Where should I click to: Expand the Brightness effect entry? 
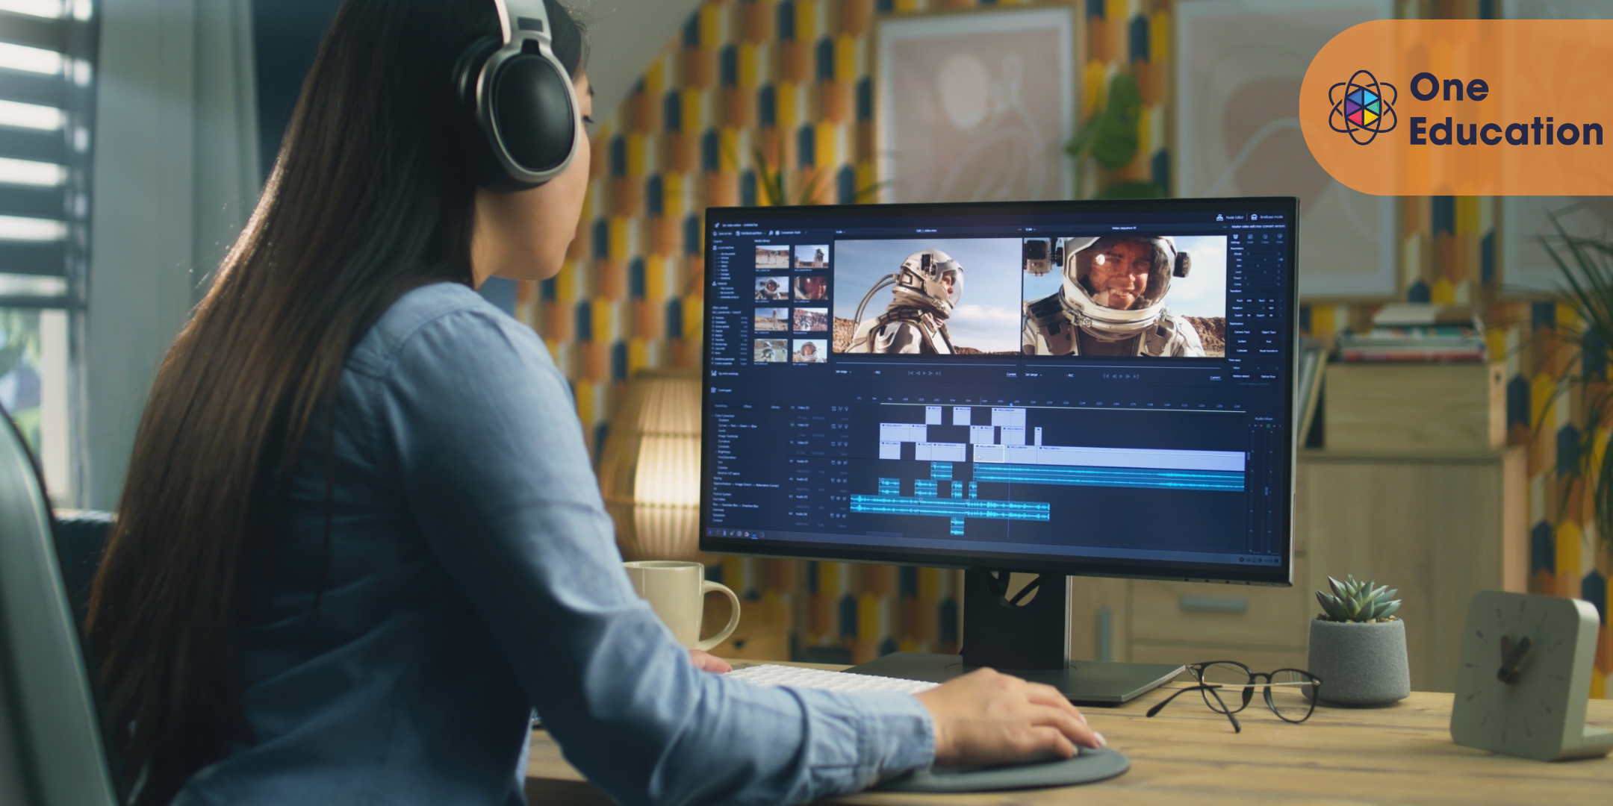click(x=723, y=452)
